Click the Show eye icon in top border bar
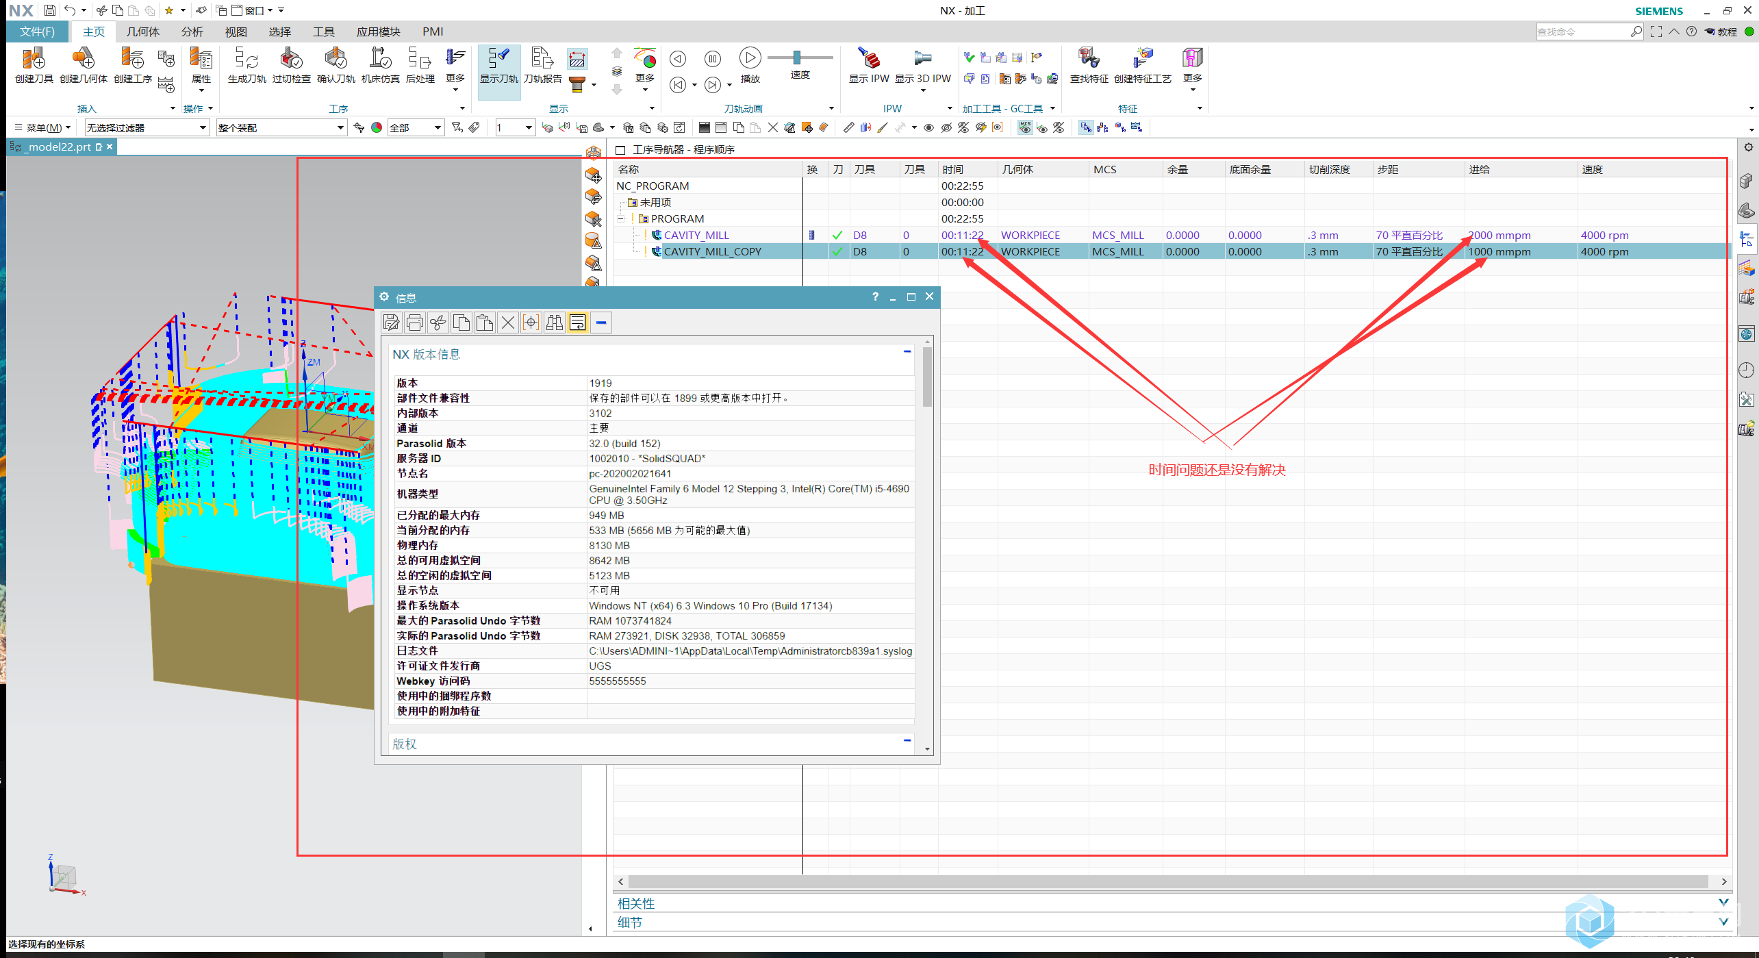Screen dimensions: 1759x958 (928, 127)
